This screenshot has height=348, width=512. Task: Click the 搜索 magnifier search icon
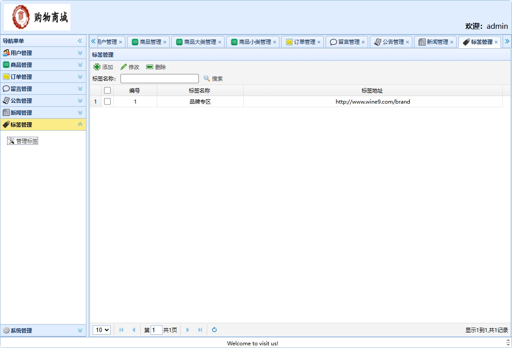206,78
